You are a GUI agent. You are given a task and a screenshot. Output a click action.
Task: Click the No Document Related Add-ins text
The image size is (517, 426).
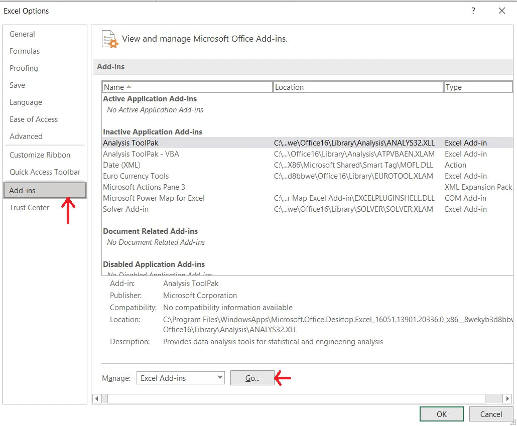click(156, 242)
